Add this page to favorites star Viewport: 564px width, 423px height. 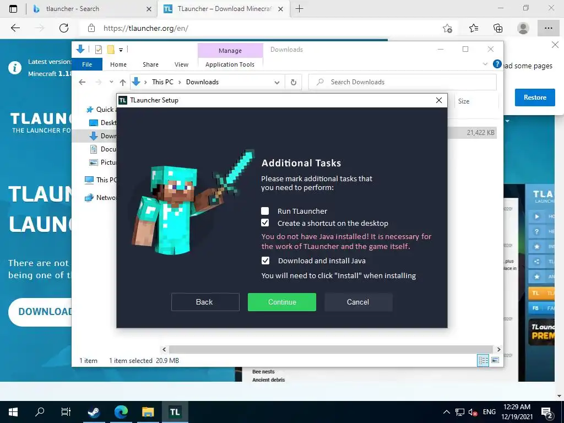tap(447, 28)
